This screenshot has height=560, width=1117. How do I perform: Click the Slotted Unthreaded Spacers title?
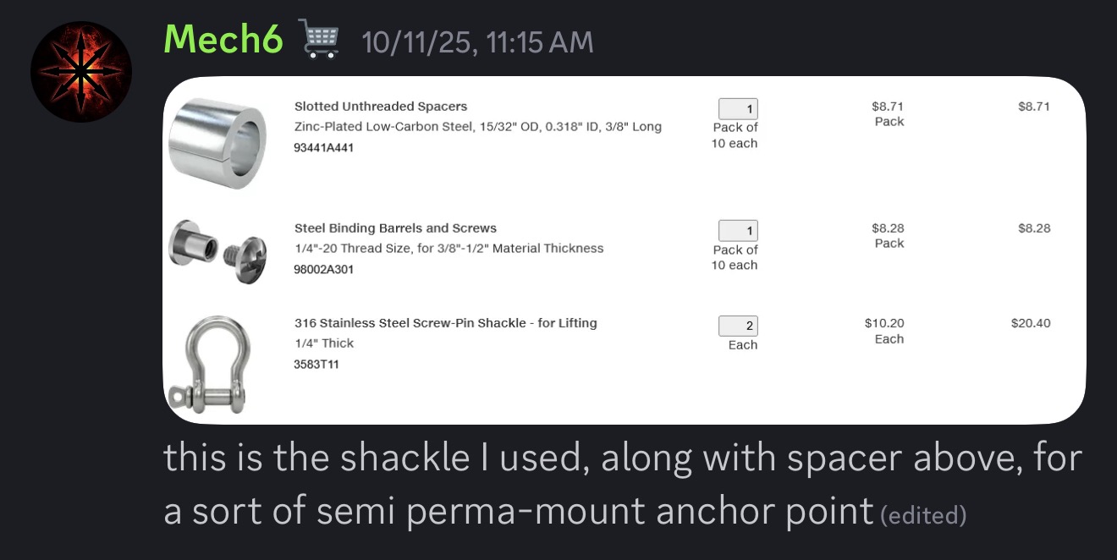(x=381, y=107)
